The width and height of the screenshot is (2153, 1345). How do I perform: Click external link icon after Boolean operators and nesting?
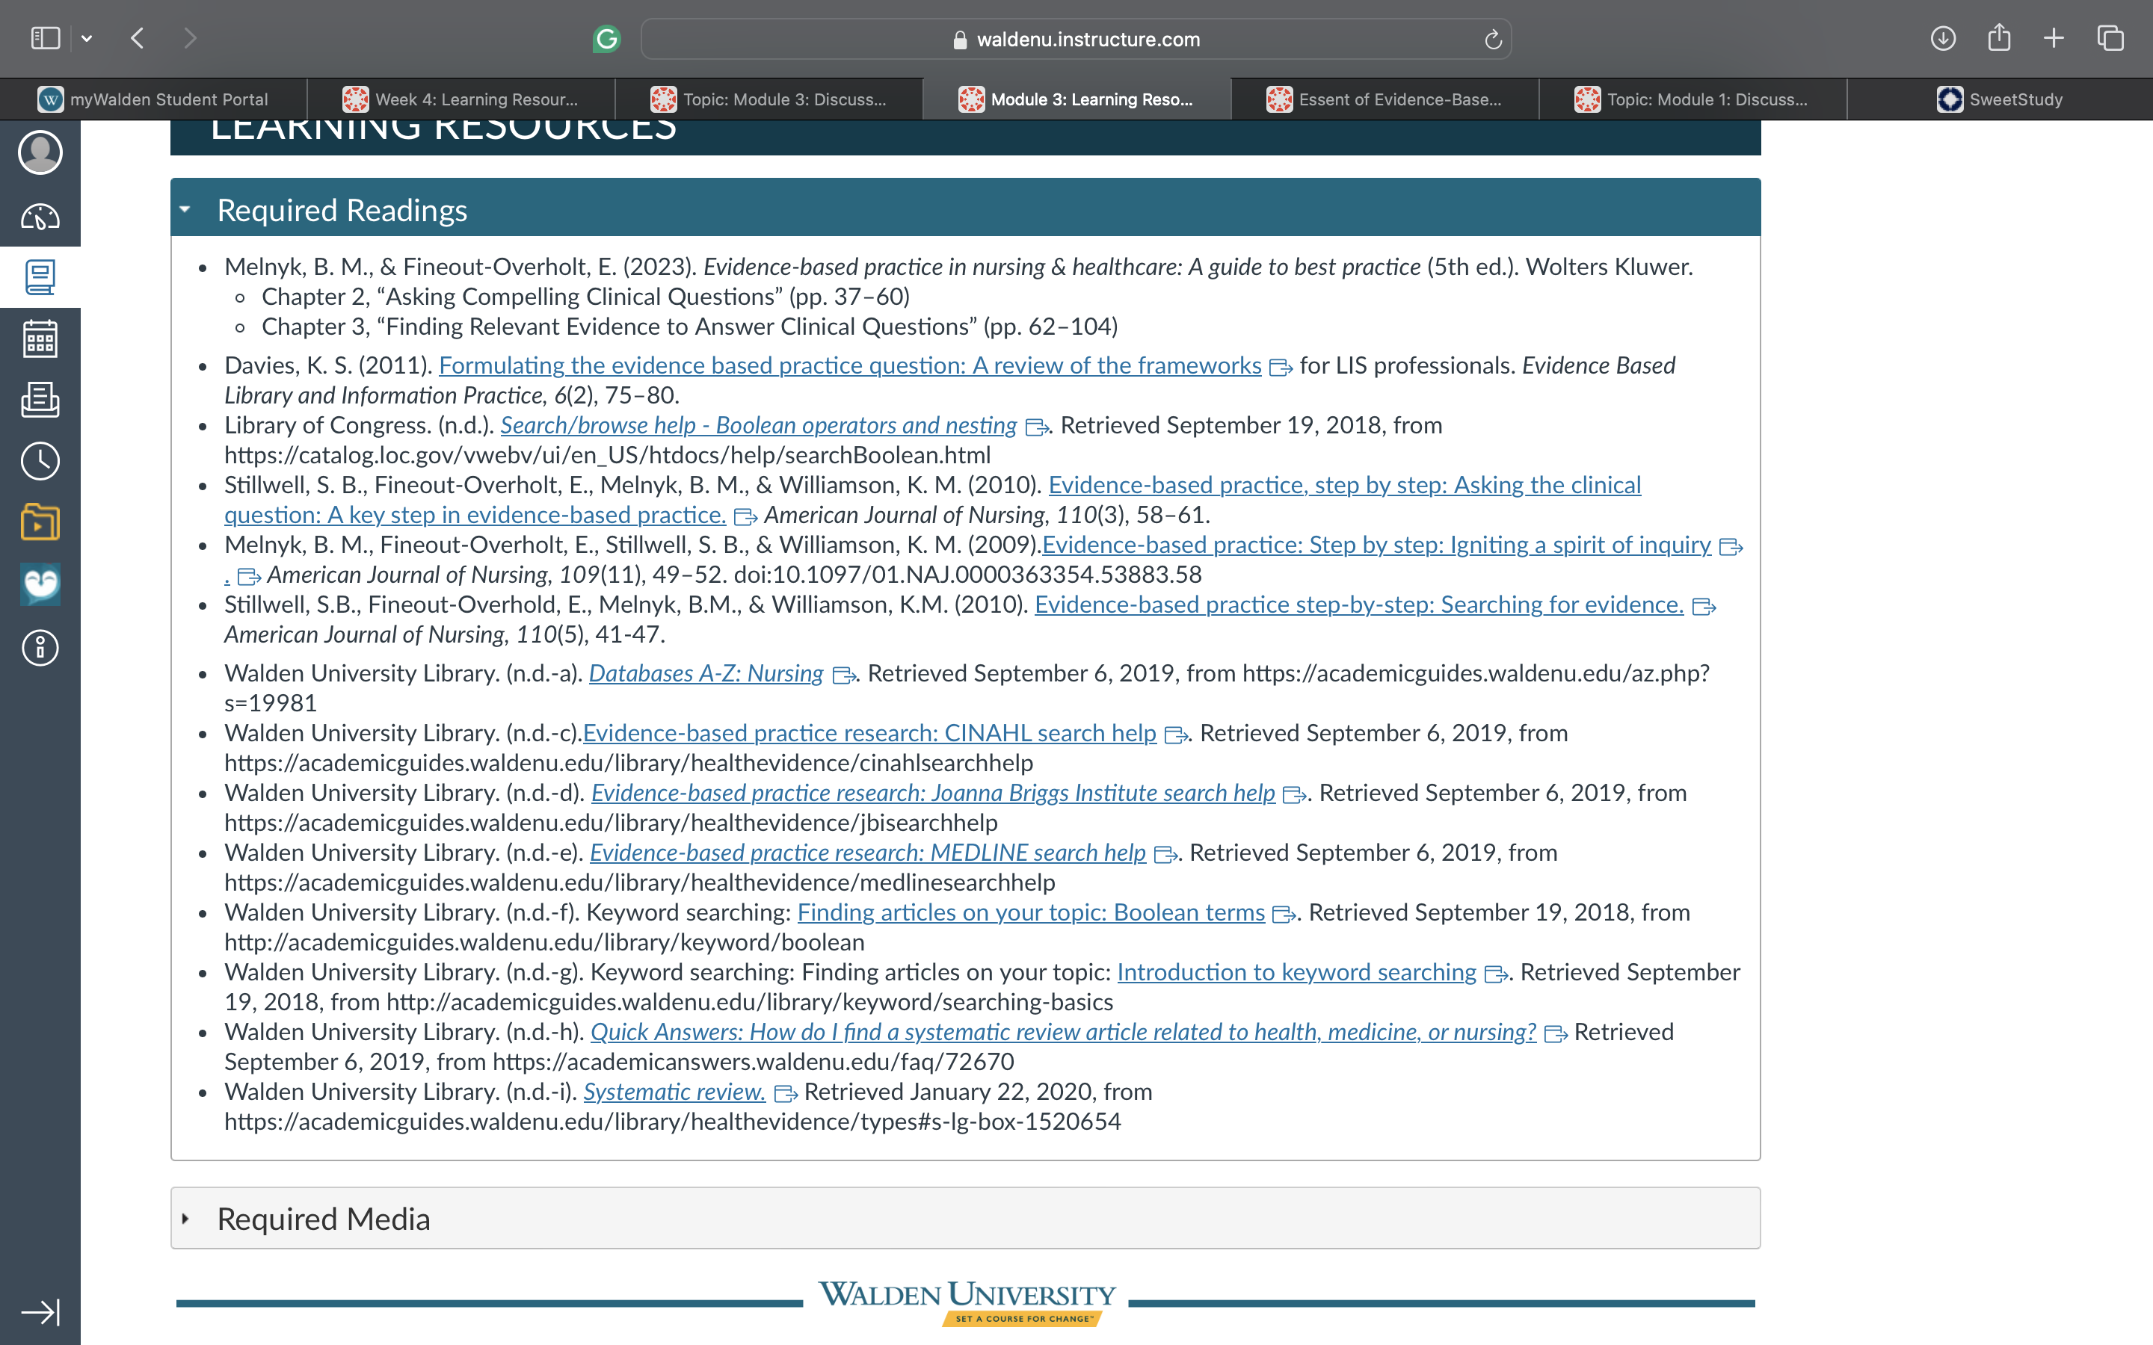[x=1036, y=428]
